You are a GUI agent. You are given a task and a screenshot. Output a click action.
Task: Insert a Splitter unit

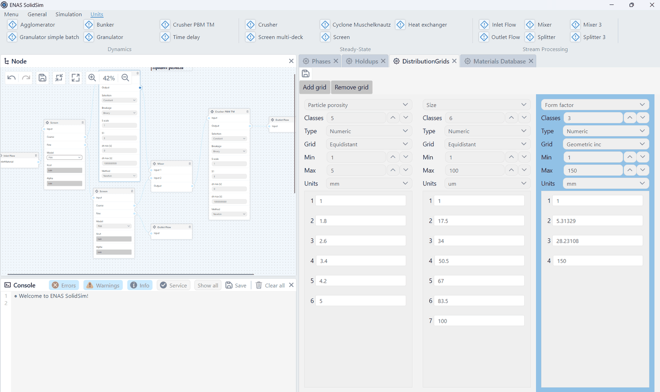[540, 37]
